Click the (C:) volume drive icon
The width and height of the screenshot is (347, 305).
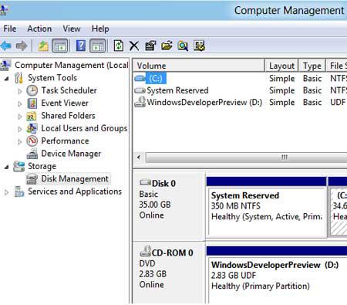pos(140,78)
